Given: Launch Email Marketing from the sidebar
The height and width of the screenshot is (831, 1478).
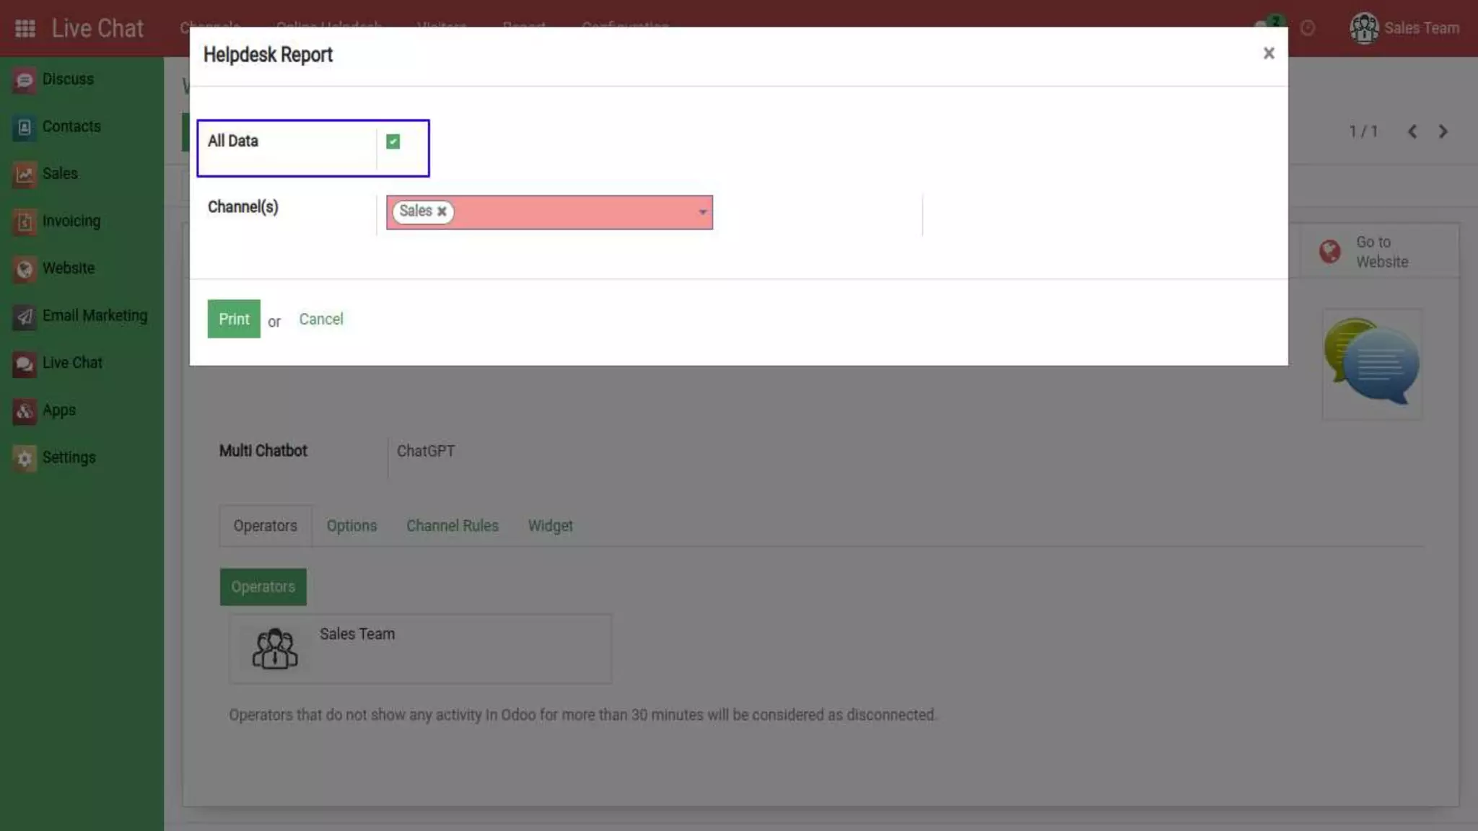Looking at the screenshot, I should coord(94,316).
